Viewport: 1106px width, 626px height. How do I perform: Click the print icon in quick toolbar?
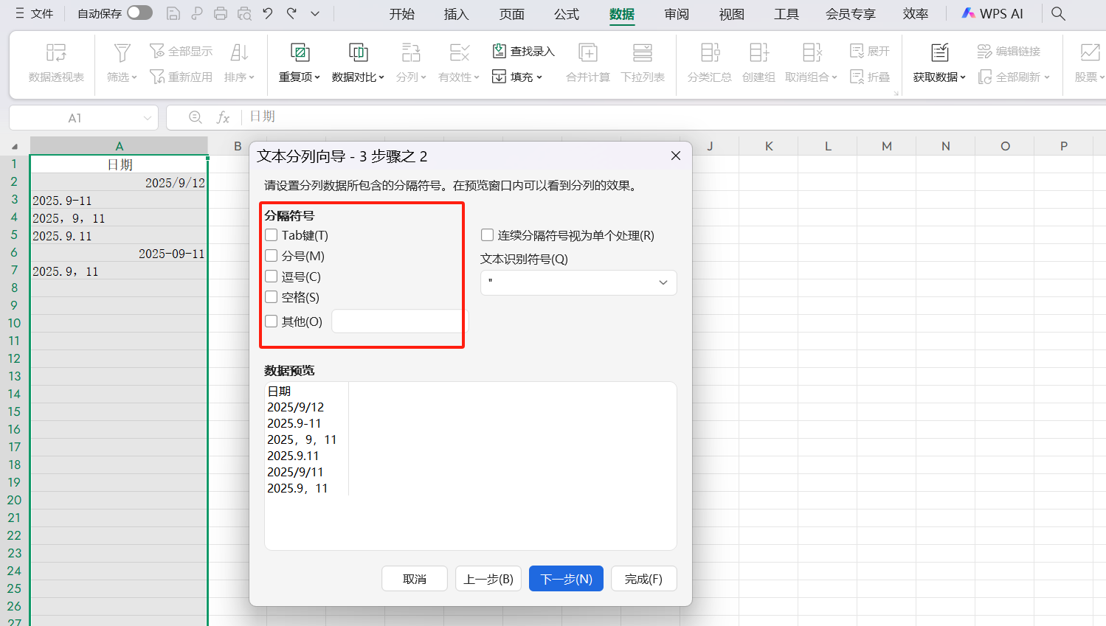coord(221,13)
